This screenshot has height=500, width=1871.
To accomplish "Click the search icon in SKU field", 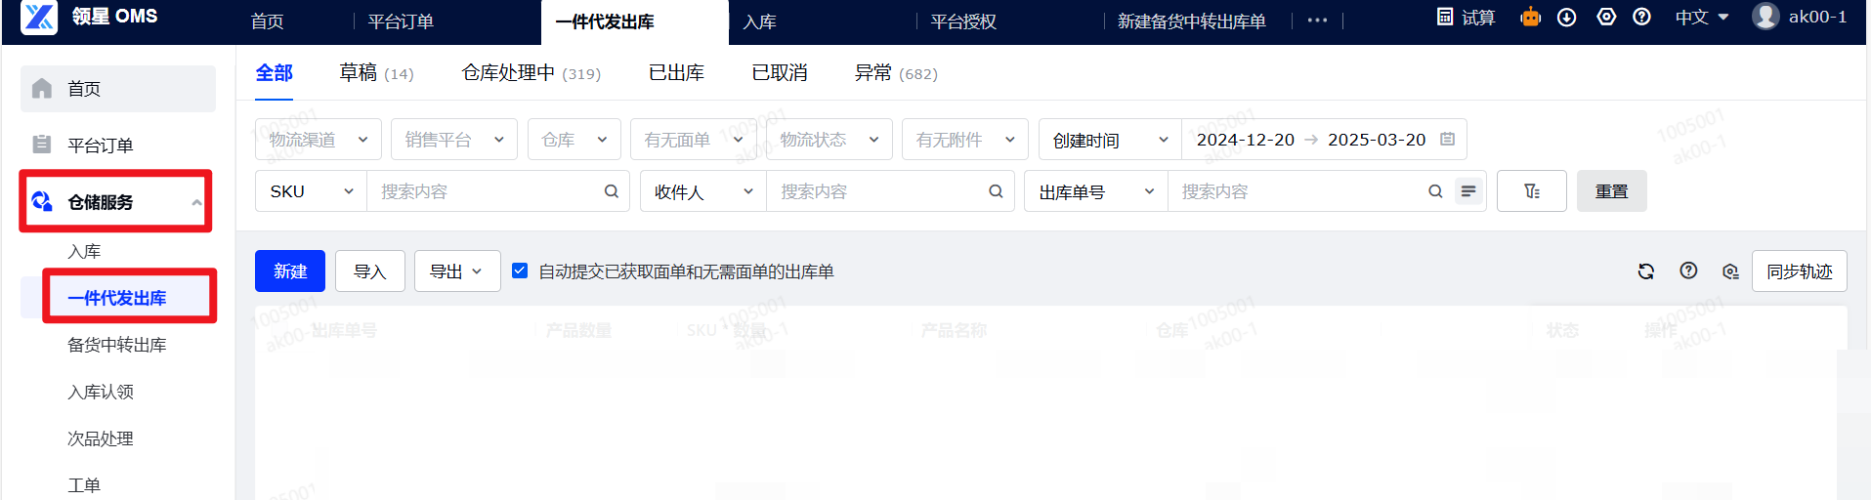I will coord(612,191).
